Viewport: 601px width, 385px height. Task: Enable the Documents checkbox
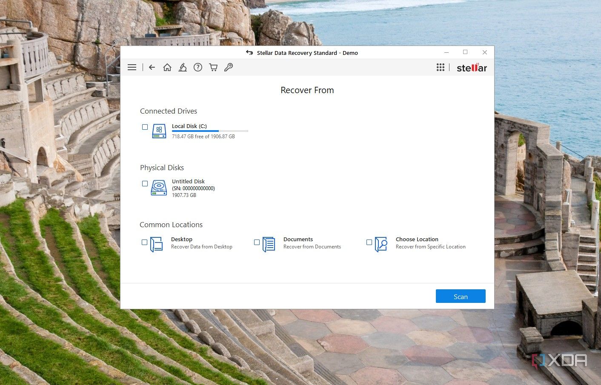click(x=257, y=242)
